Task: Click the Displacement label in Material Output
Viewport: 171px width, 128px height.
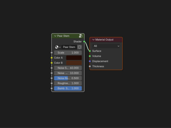Action: (x=100, y=61)
